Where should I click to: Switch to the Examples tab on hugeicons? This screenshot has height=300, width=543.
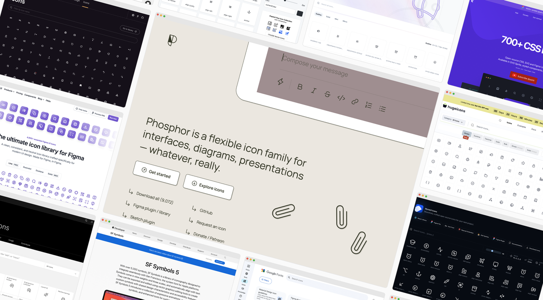click(522, 127)
